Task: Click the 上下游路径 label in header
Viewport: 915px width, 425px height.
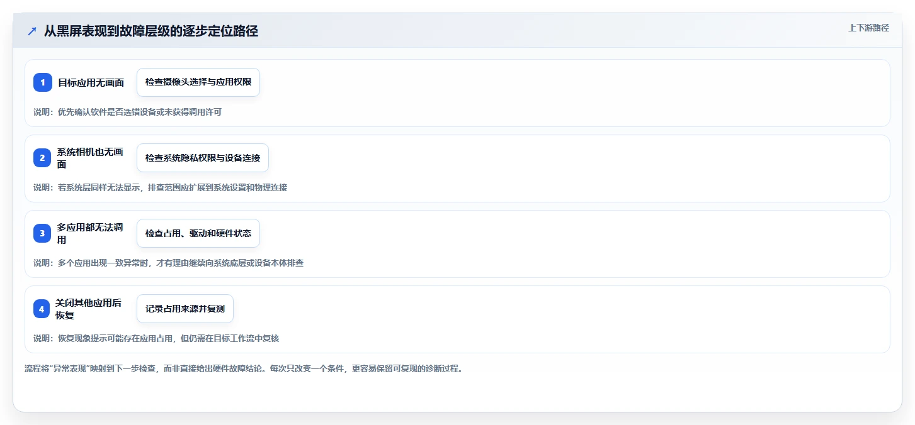Action: [868, 28]
